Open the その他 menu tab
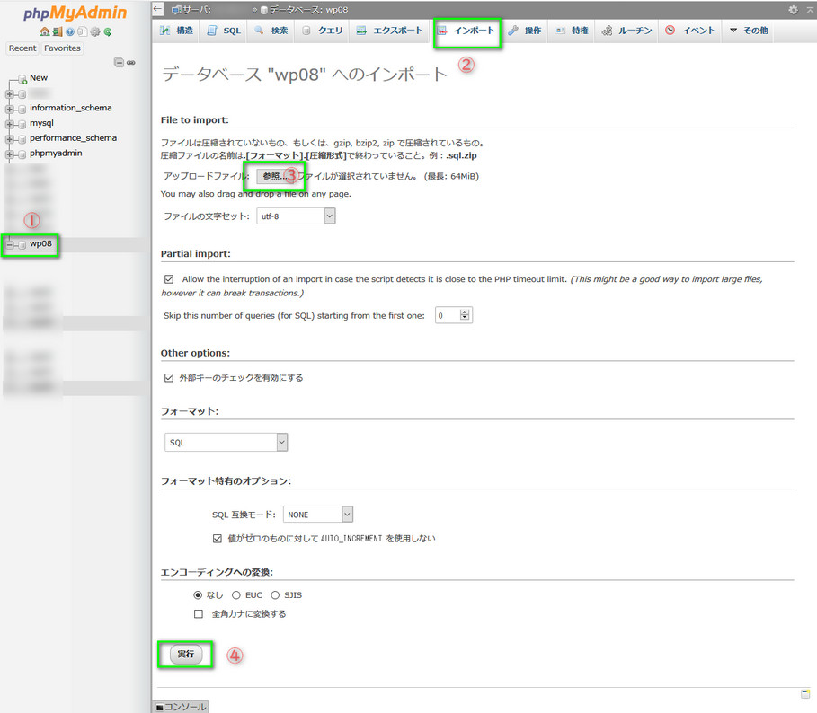 (748, 31)
